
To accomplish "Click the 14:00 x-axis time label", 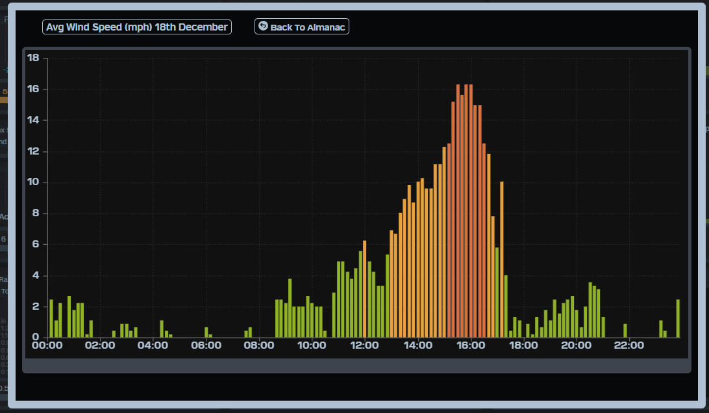I will pos(417,345).
